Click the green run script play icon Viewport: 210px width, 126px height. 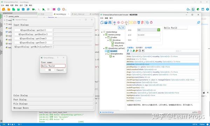tap(43, 9)
